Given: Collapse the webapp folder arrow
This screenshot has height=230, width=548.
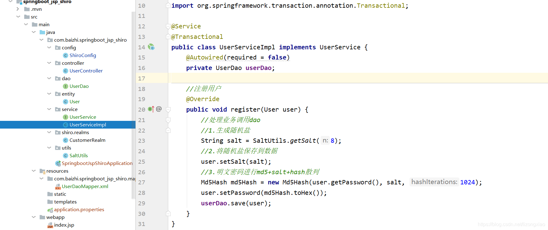Looking at the screenshot, I should 34,217.
